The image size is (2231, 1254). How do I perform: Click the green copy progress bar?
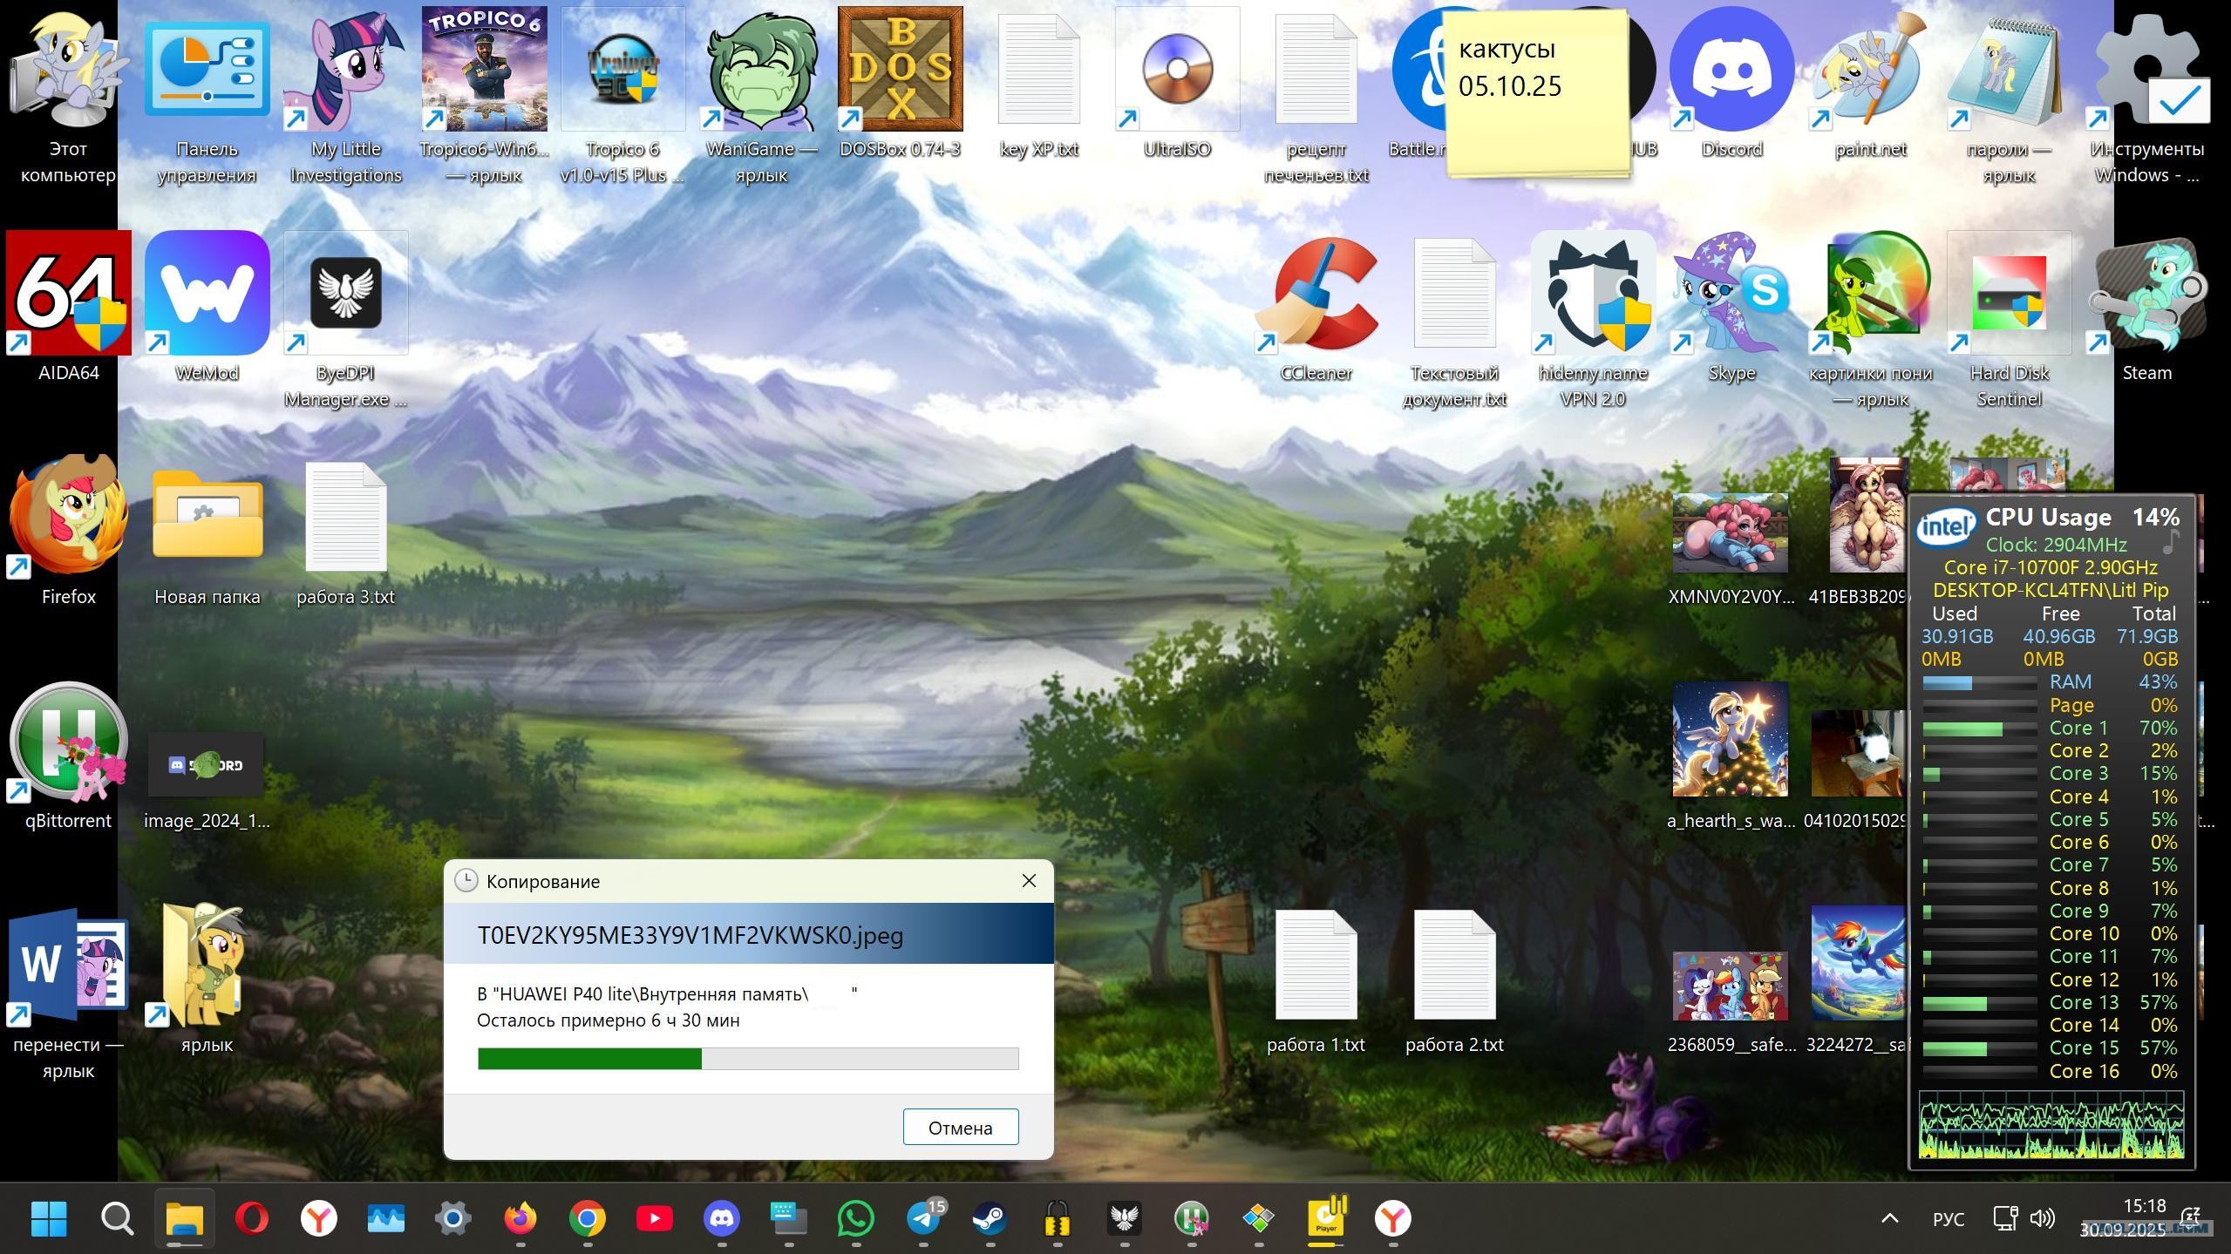[x=748, y=1059]
